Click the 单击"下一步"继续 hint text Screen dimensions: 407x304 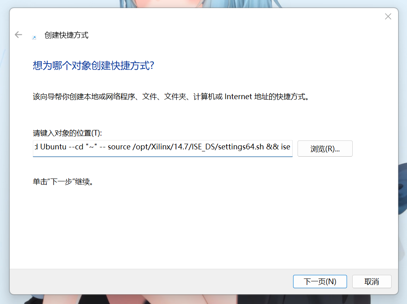63,182
